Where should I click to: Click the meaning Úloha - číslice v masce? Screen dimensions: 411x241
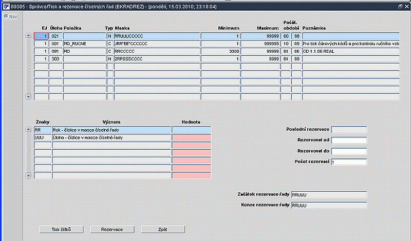pyautogui.click(x=111, y=137)
